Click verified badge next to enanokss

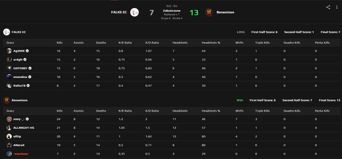(x=30, y=77)
